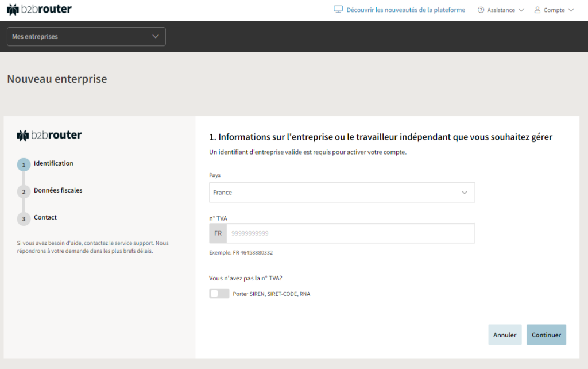Select step 3 circle for Contact
Viewport: 588px width, 369px height.
point(24,219)
